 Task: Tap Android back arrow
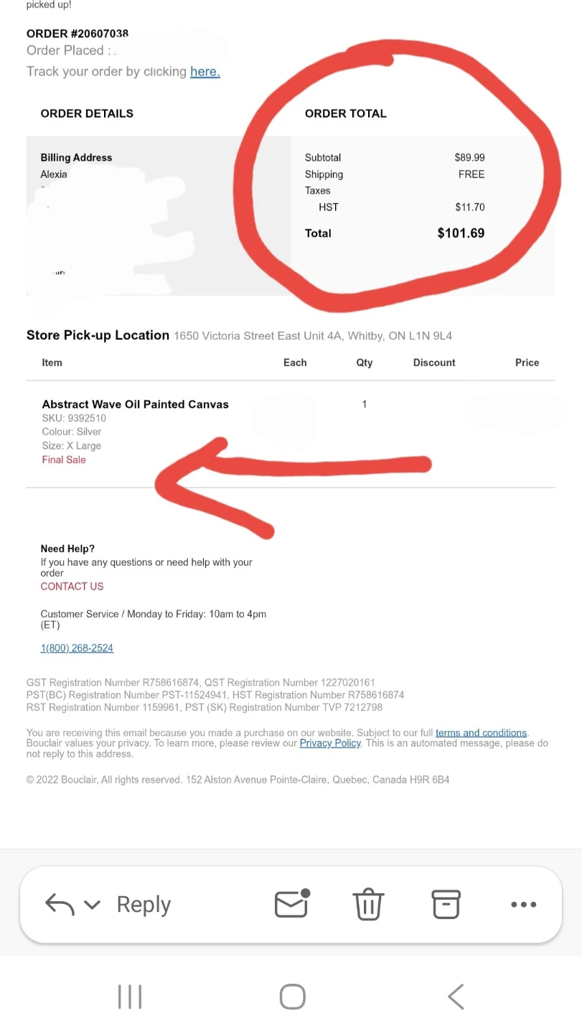(x=456, y=997)
